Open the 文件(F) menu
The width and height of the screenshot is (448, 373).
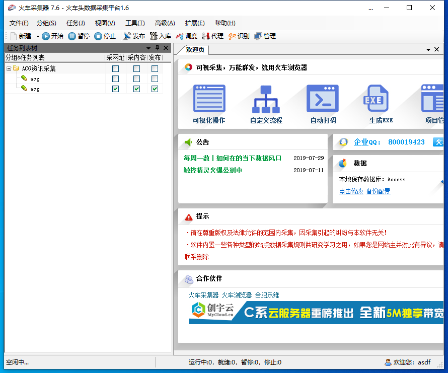click(x=19, y=23)
